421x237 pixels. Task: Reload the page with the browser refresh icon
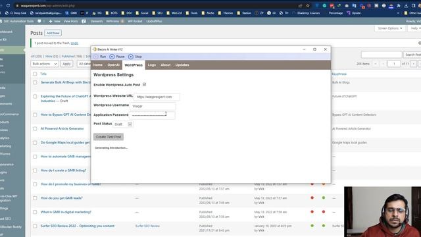(x=8, y=5)
